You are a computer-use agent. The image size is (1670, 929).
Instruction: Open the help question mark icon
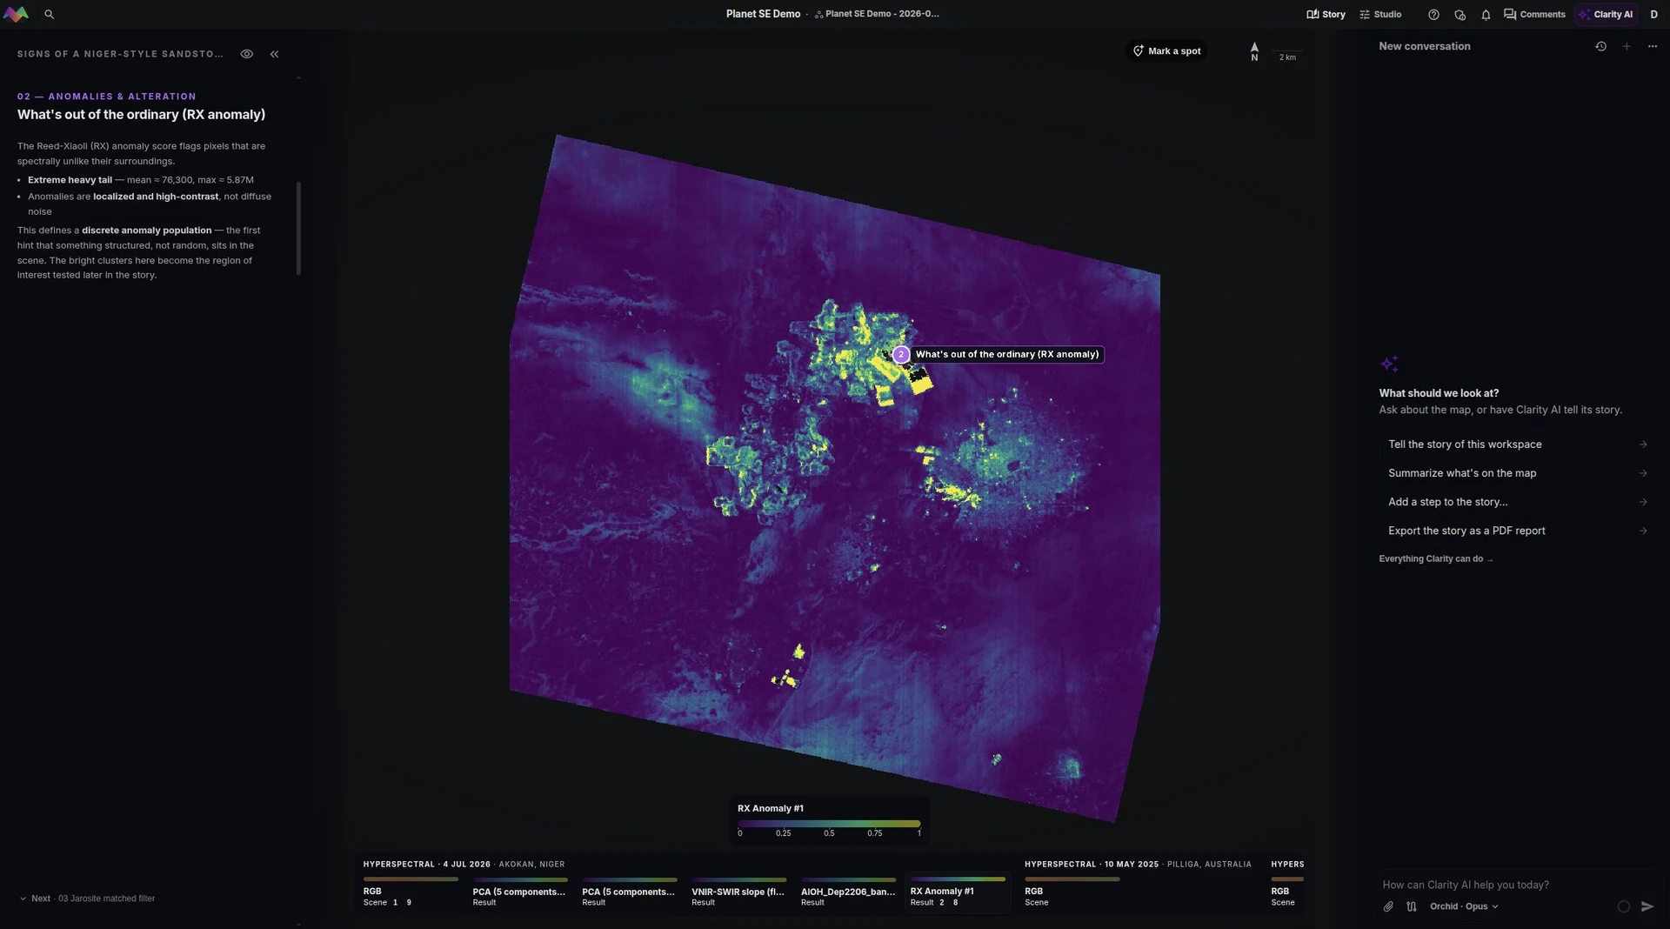(x=1433, y=15)
